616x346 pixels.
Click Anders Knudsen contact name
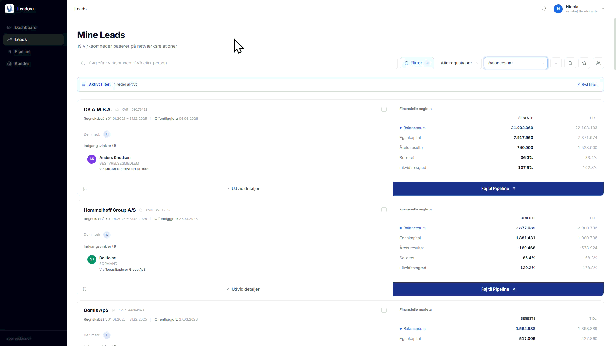tap(115, 158)
